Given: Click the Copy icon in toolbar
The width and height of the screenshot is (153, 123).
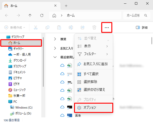Looking at the screenshot, I should [x=47, y=28].
